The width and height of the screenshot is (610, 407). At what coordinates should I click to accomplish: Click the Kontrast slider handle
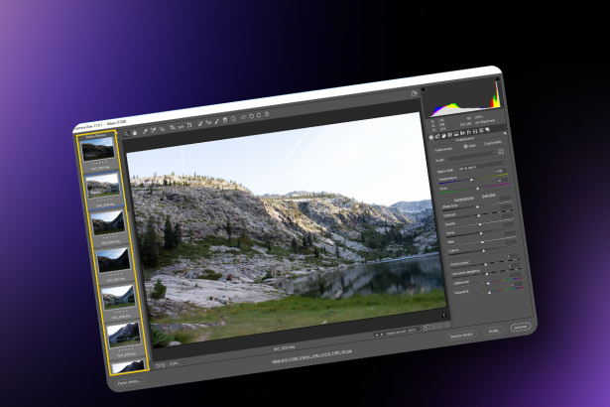coord(478,215)
